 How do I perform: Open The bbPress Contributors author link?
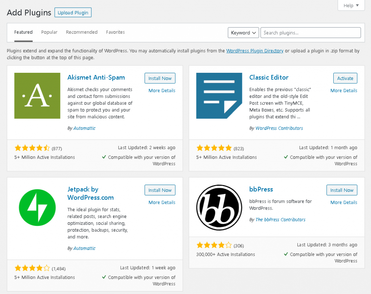tap(280, 220)
